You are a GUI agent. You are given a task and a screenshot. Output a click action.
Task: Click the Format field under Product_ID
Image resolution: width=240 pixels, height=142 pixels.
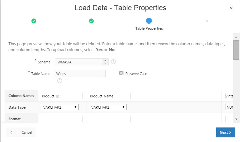(x=62, y=119)
